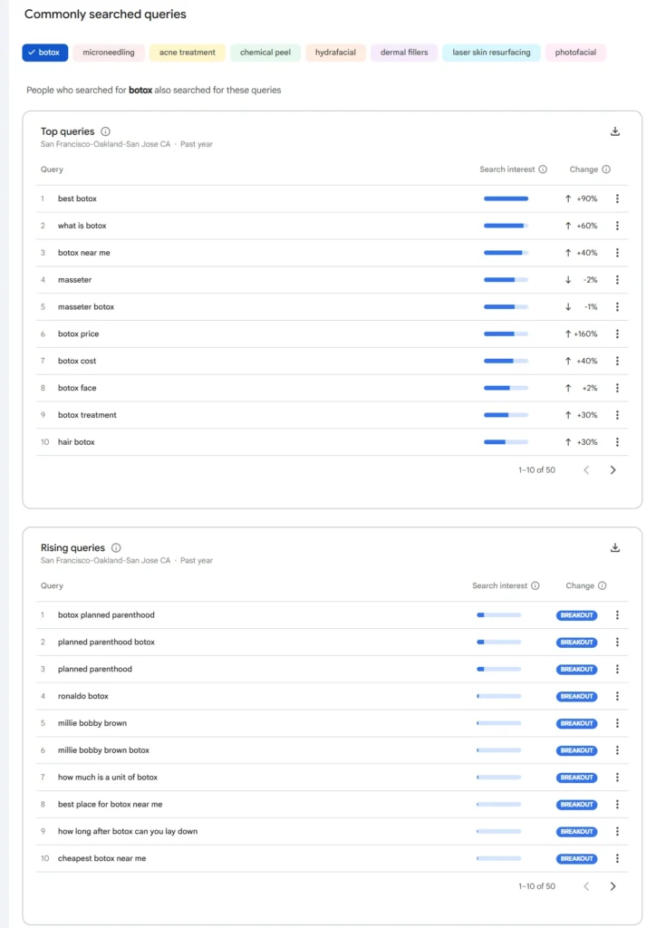The height and width of the screenshot is (928, 656).
Task: Download the Top queries data
Action: [x=615, y=131]
